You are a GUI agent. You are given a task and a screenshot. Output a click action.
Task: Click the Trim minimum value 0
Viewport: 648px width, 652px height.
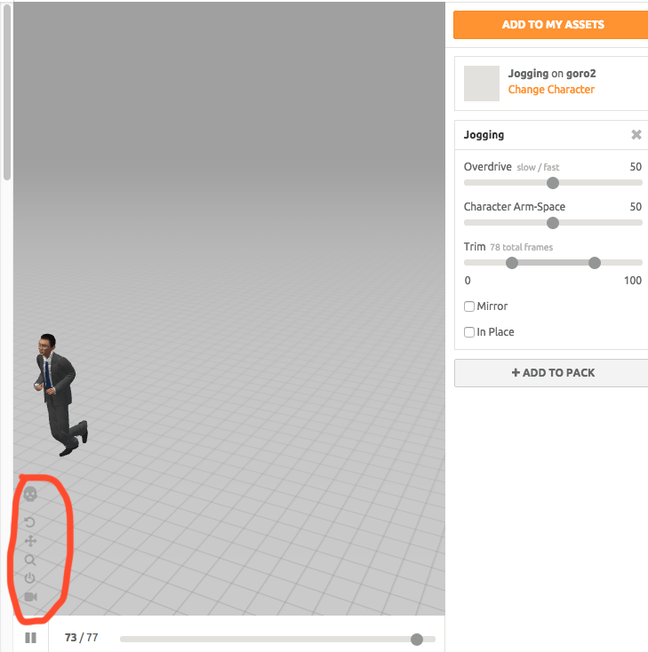click(468, 281)
